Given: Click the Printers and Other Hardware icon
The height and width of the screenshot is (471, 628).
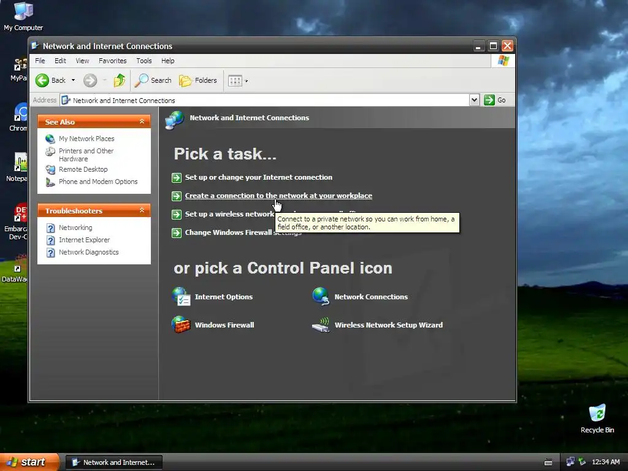Looking at the screenshot, I should tap(50, 151).
